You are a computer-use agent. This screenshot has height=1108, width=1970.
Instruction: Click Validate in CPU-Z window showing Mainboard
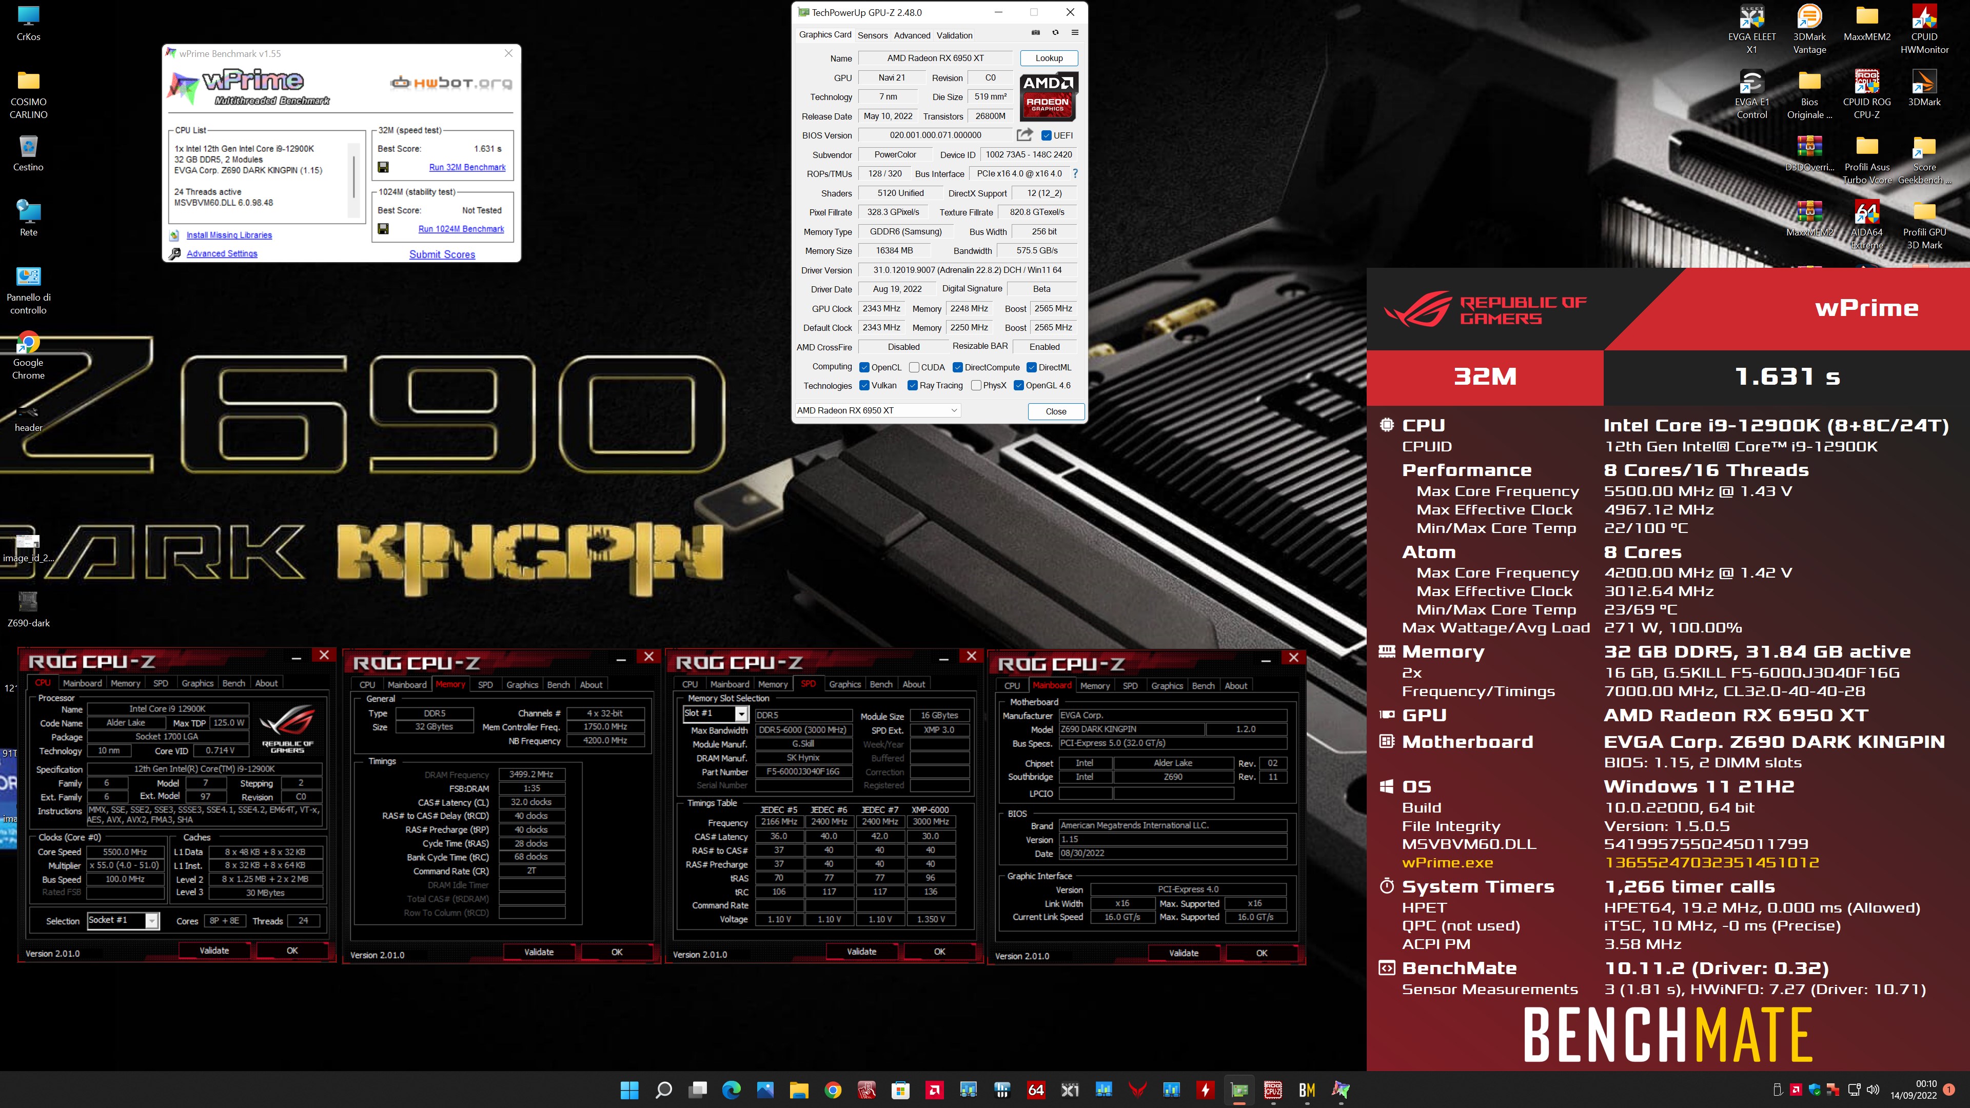coord(1183,953)
